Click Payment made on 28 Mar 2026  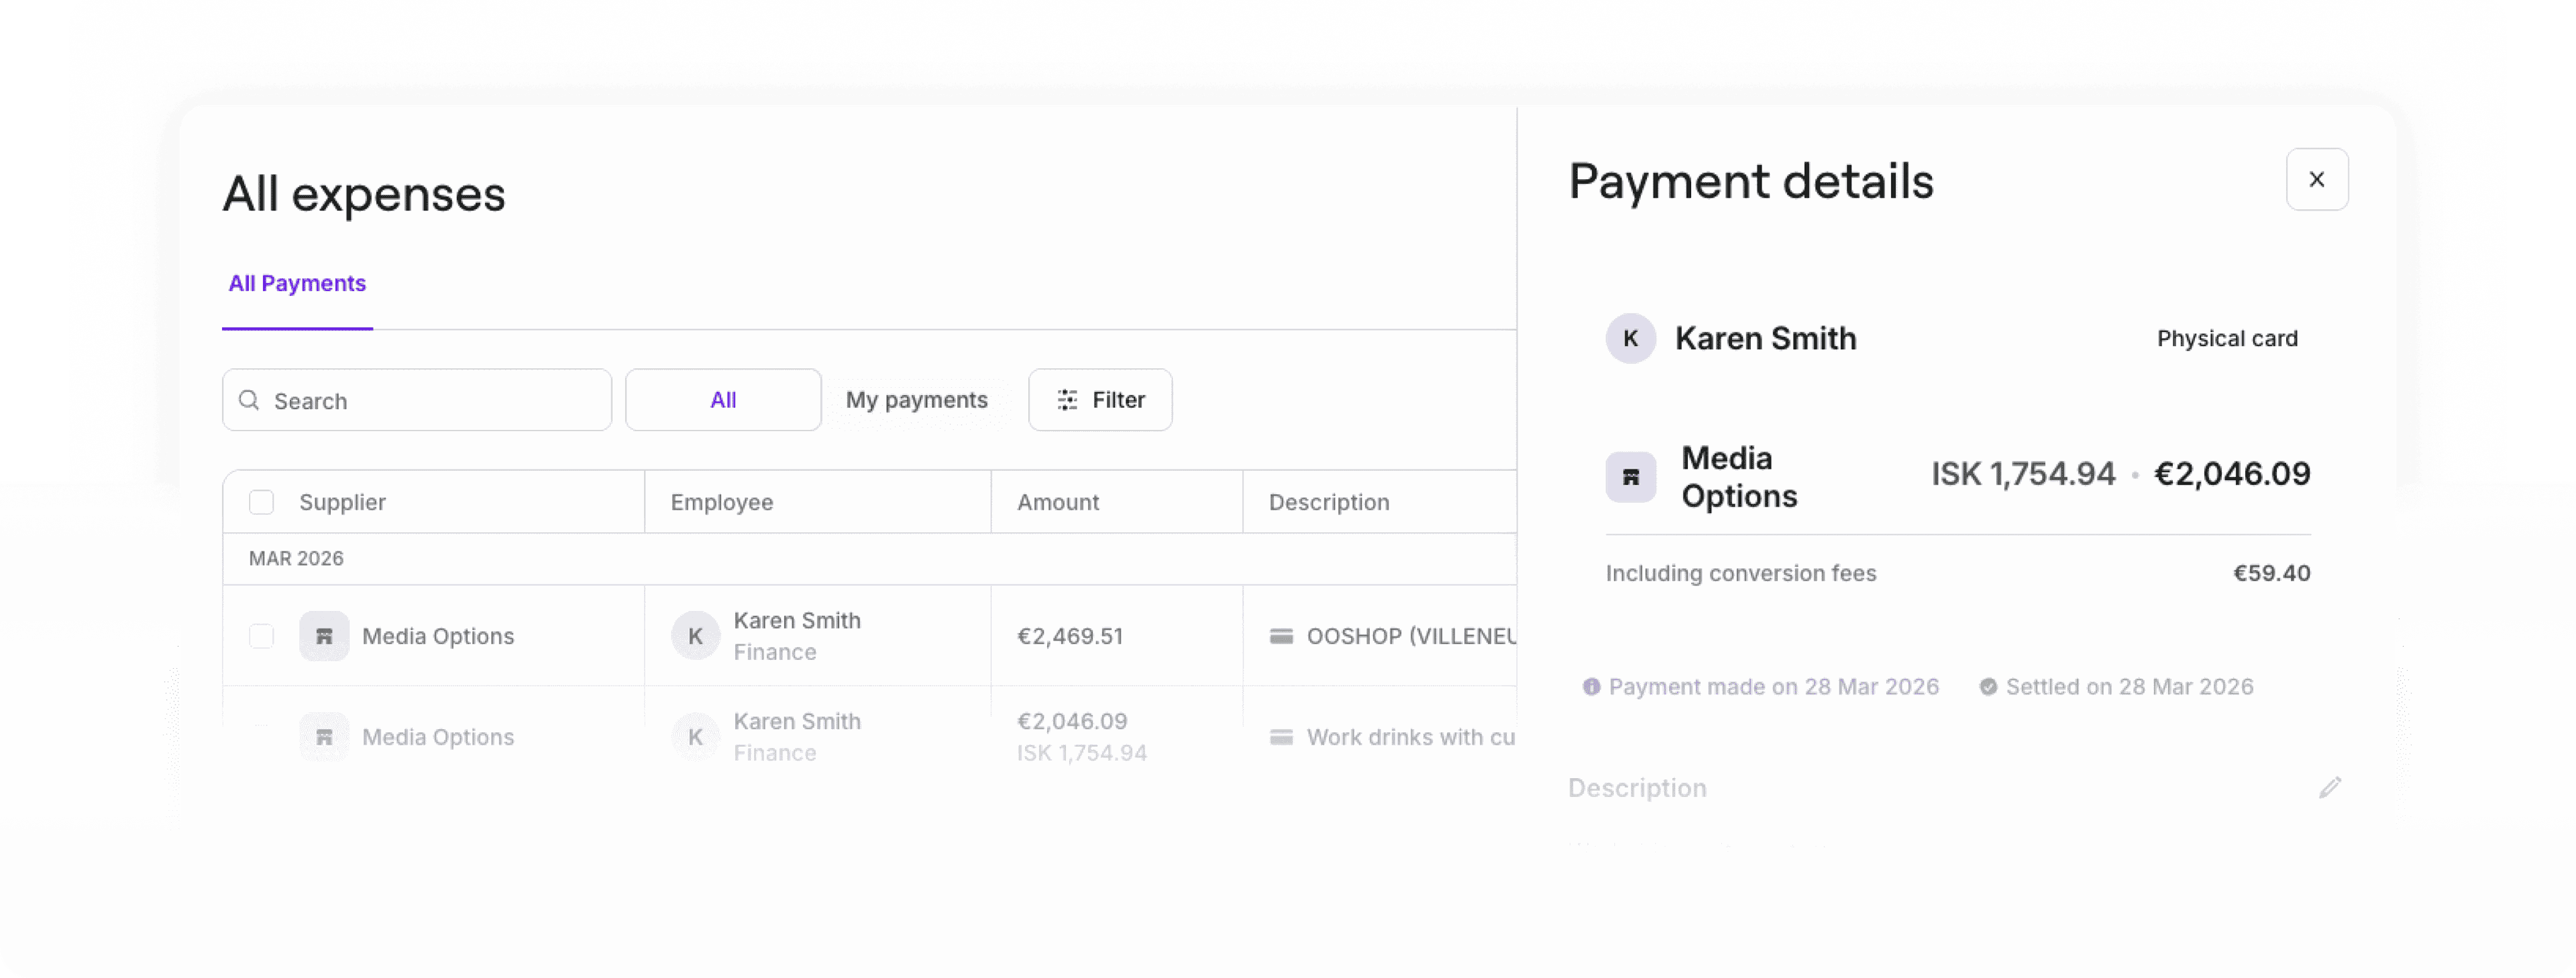click(1773, 687)
